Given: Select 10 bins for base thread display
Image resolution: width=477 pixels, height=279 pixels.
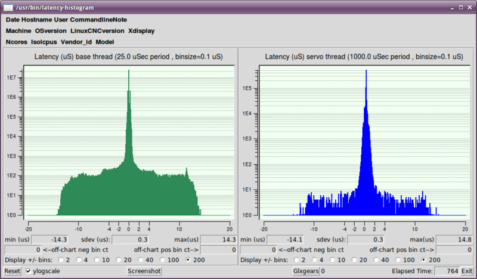Looking at the screenshot, I should coord(101,260).
